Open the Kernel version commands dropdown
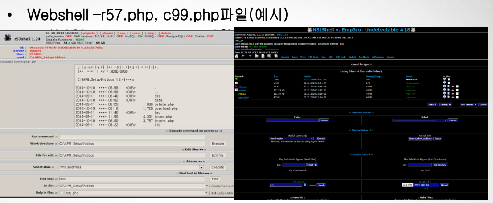Screen dimensions: 493x203 coord(292,138)
